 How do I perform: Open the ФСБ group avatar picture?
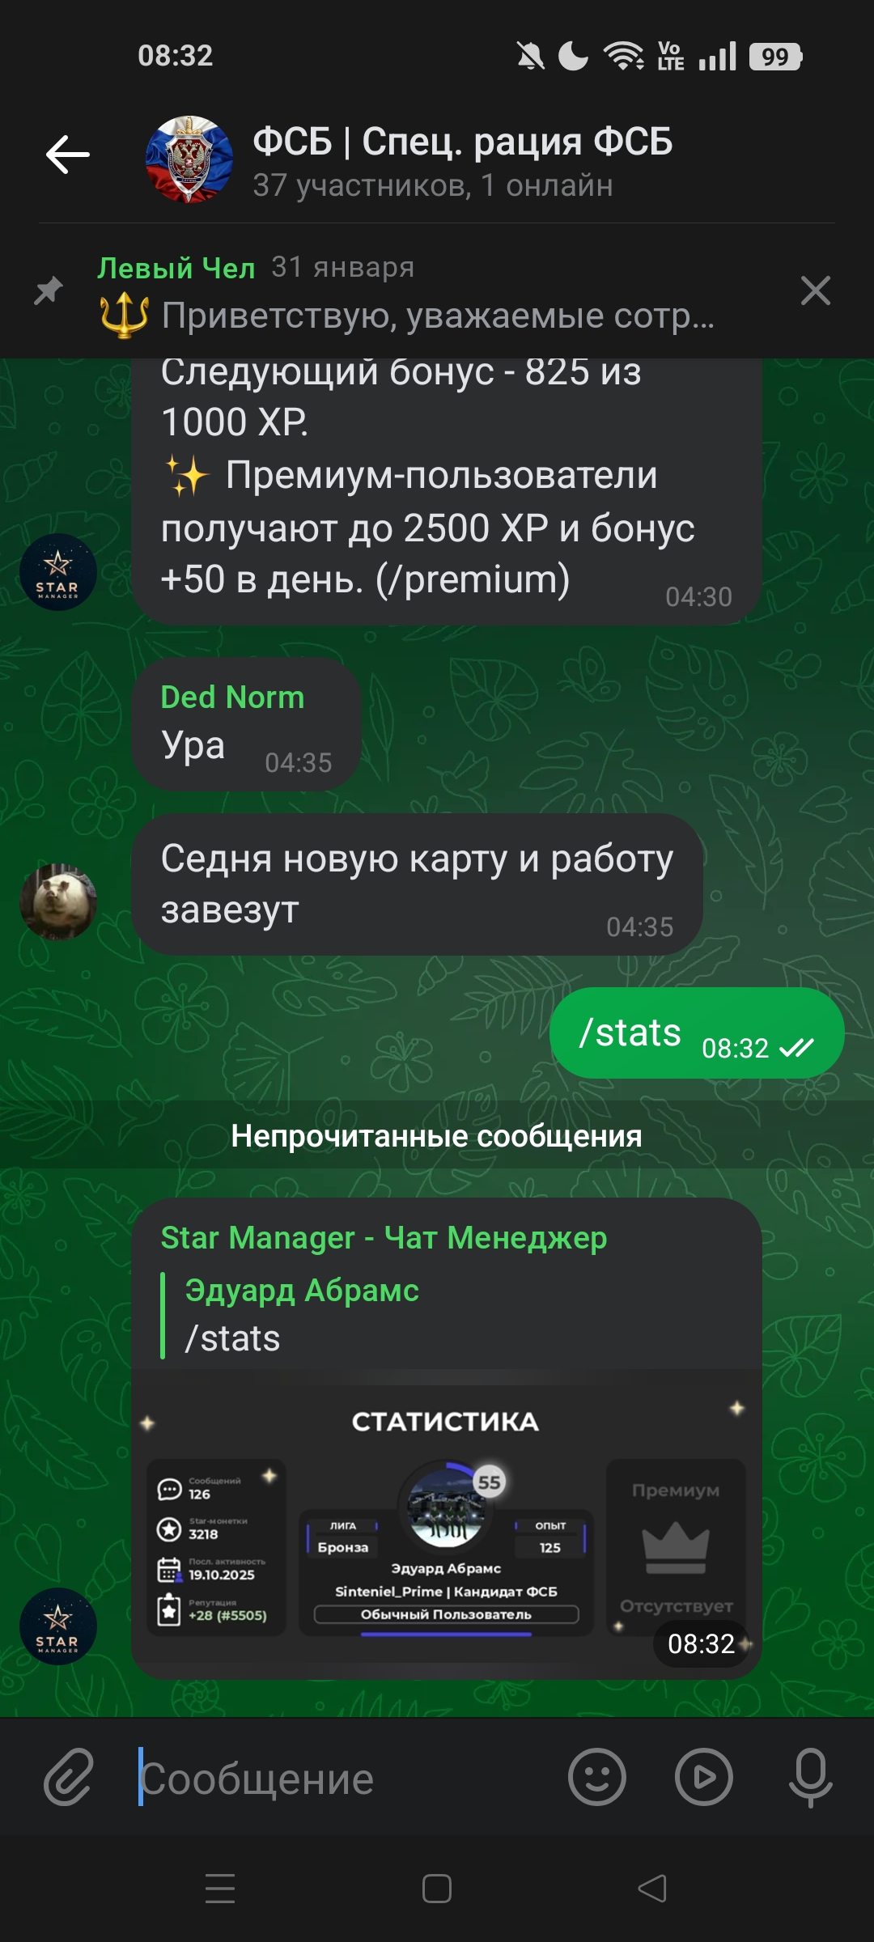click(x=189, y=159)
